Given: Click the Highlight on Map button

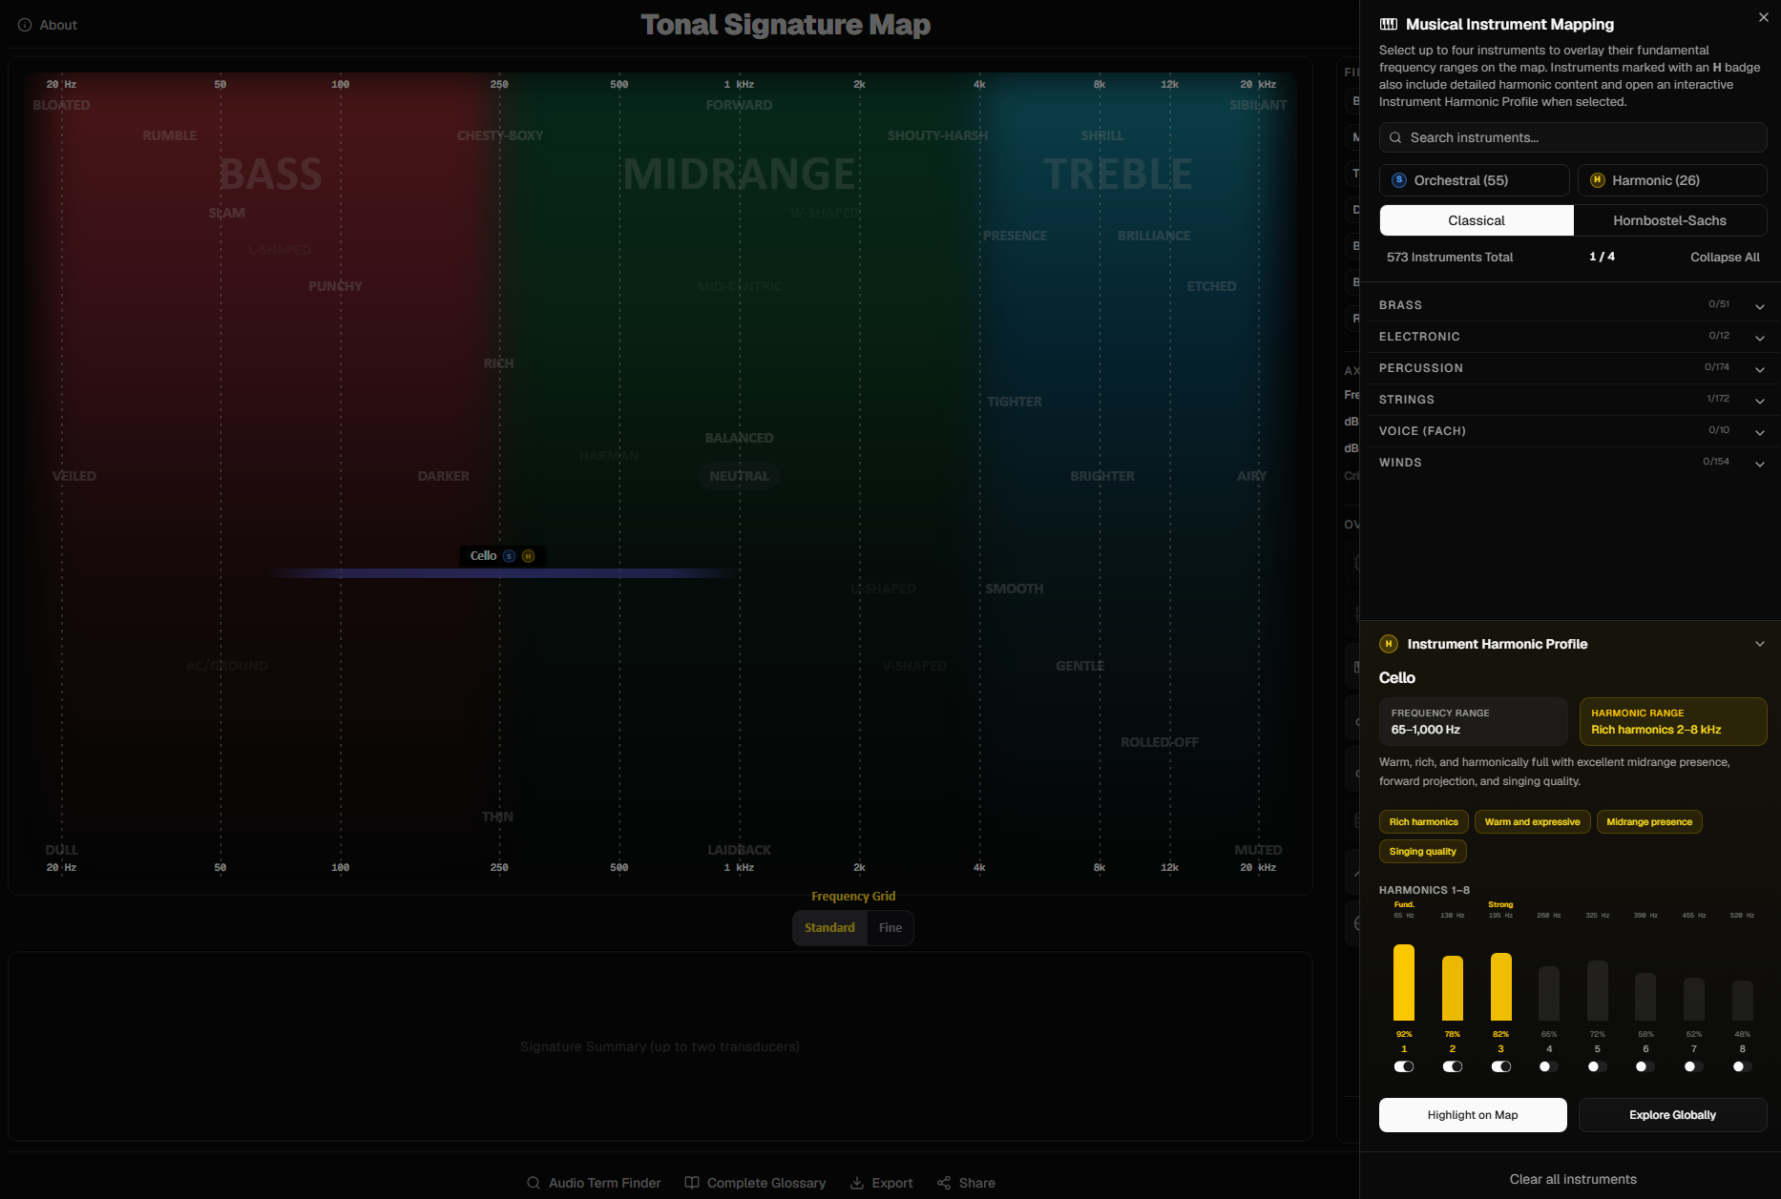Looking at the screenshot, I should [1473, 1115].
